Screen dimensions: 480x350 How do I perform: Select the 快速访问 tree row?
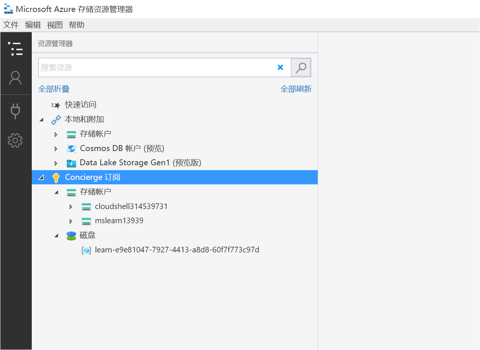pyautogui.click(x=175, y=105)
